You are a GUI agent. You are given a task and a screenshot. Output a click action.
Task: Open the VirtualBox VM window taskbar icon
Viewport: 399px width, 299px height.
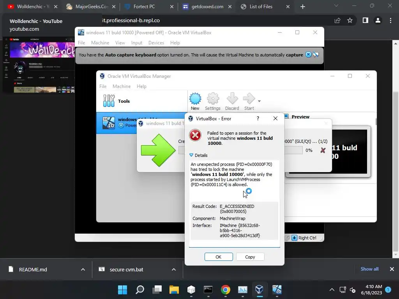[277, 290]
